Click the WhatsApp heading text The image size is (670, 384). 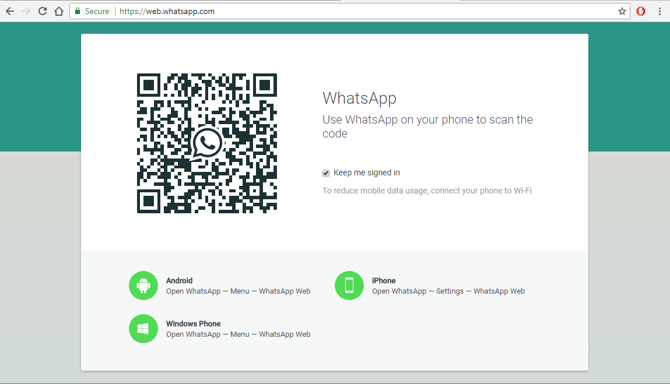click(x=359, y=98)
